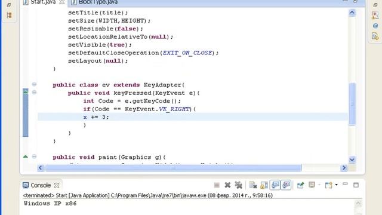Viewport: 382px width, 215px height.
Task: Click Console scrollbar up arrow
Action: pos(358,203)
